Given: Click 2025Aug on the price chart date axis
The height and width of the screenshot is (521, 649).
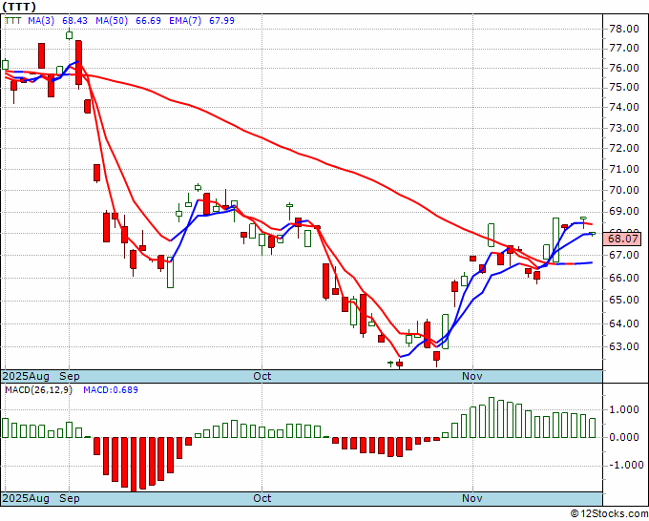Looking at the screenshot, I should (x=26, y=376).
